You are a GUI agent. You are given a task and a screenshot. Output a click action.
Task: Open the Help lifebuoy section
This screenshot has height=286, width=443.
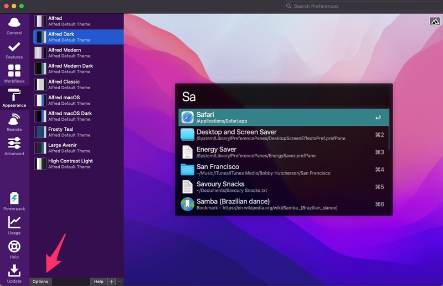point(14,250)
